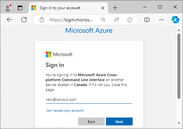The height and width of the screenshot is (129, 183).
Task: Focus the email field with cary@carysun.com
Action: 89,100
